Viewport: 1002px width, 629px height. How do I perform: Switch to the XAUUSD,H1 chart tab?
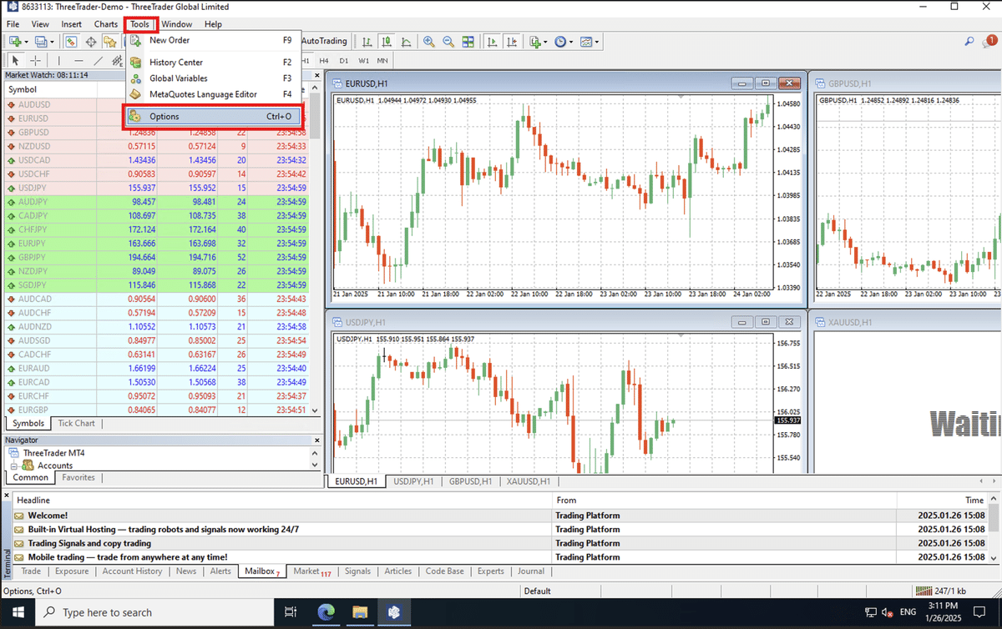click(x=529, y=481)
